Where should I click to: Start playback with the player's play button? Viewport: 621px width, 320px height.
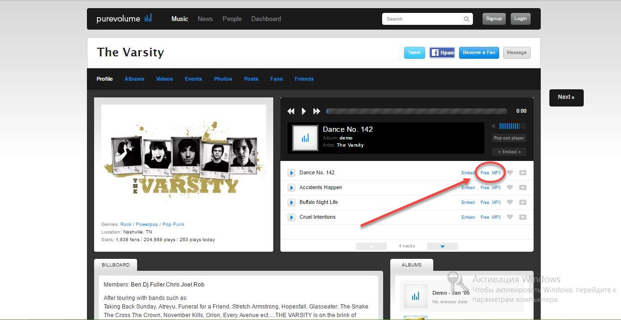303,111
